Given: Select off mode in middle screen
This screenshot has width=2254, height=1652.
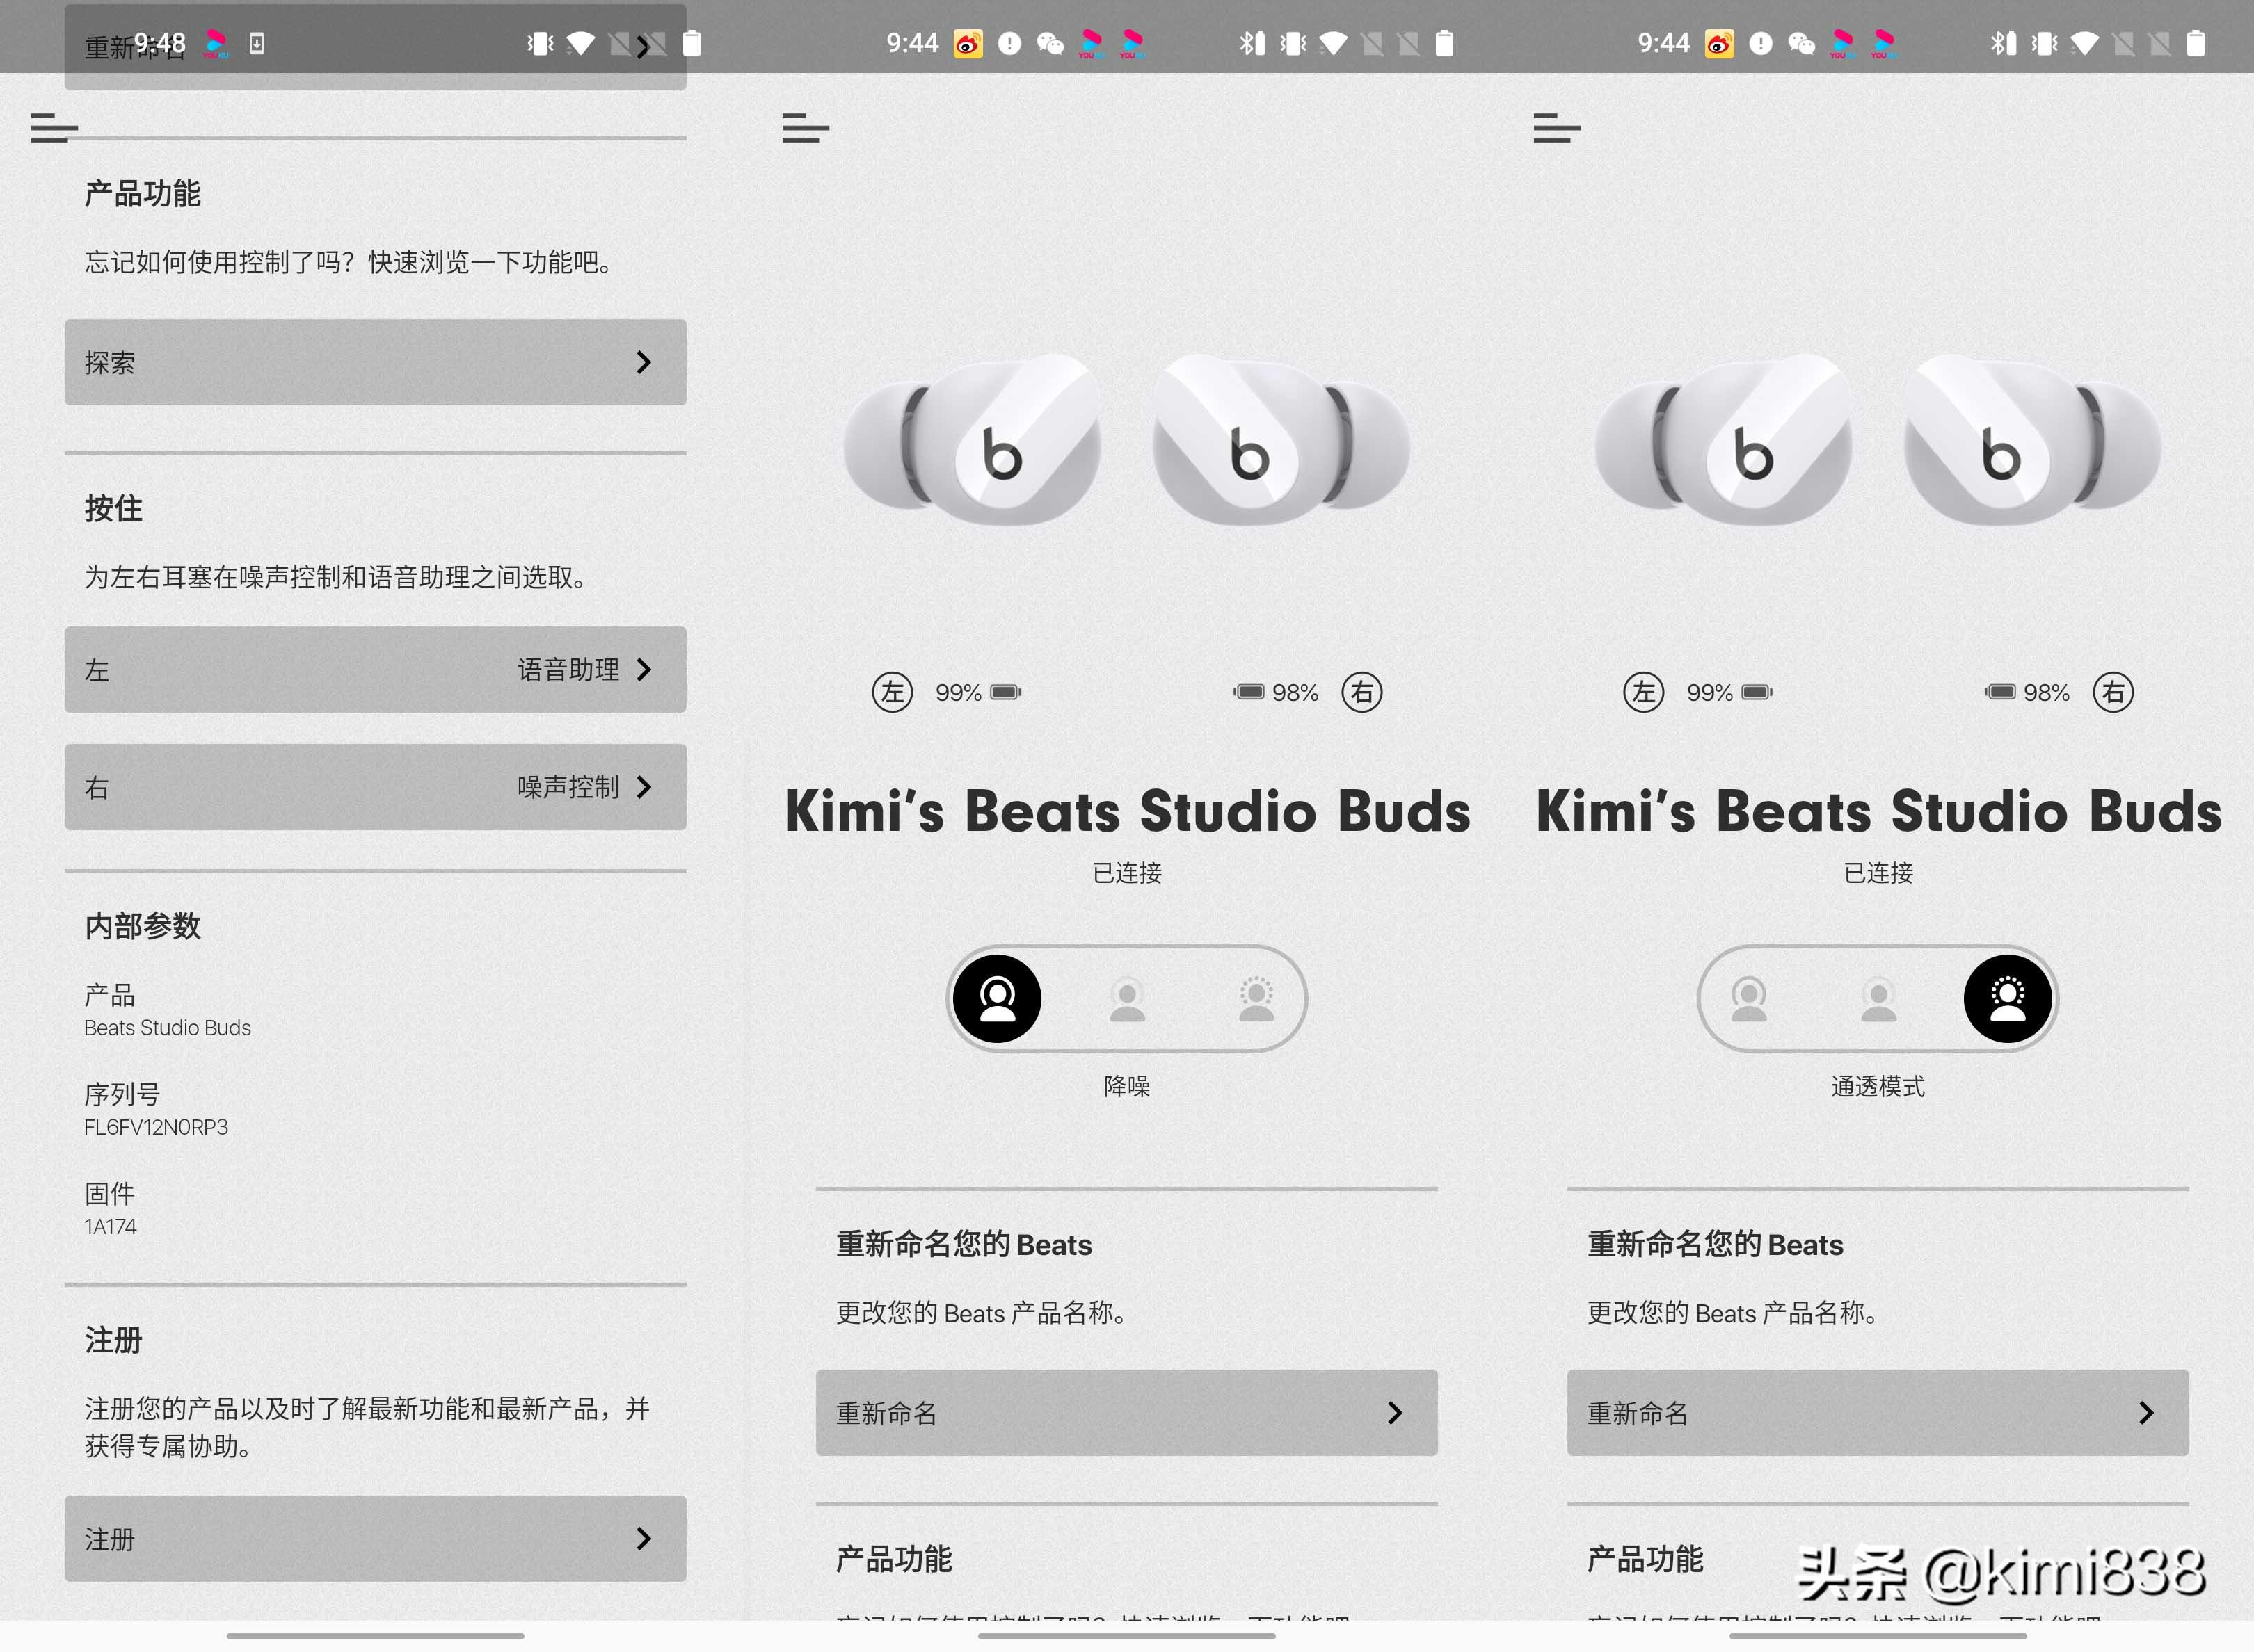Looking at the screenshot, I should 1126,998.
